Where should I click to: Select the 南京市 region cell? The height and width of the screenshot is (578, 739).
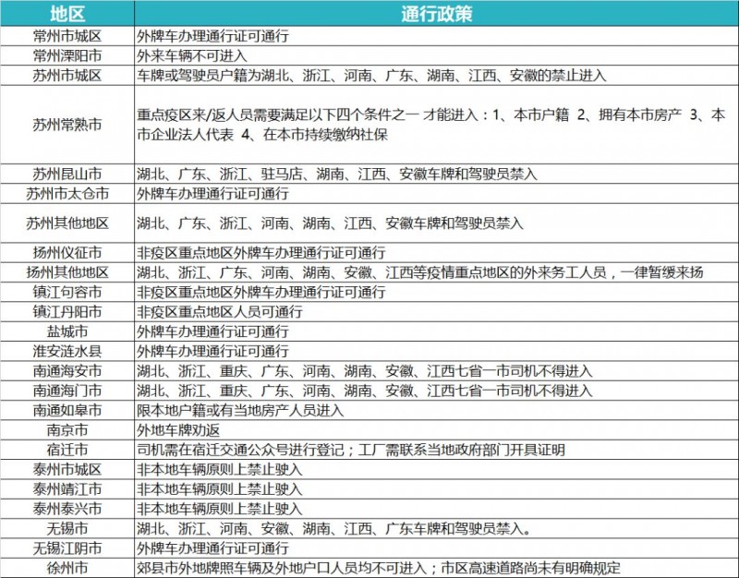67,430
